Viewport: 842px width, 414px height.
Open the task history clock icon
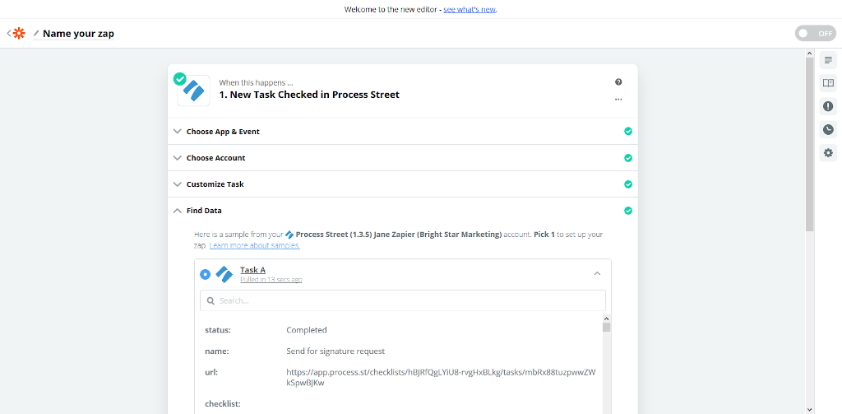click(828, 129)
